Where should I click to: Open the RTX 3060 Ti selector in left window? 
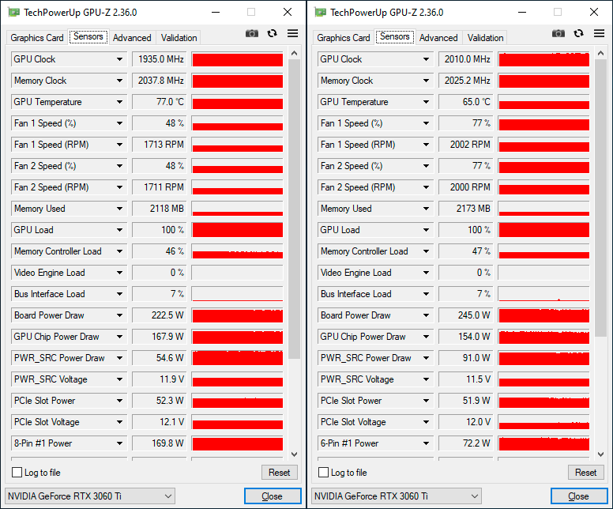tap(90, 496)
